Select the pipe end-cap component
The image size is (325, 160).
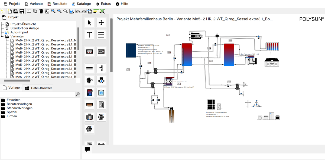[101, 68]
